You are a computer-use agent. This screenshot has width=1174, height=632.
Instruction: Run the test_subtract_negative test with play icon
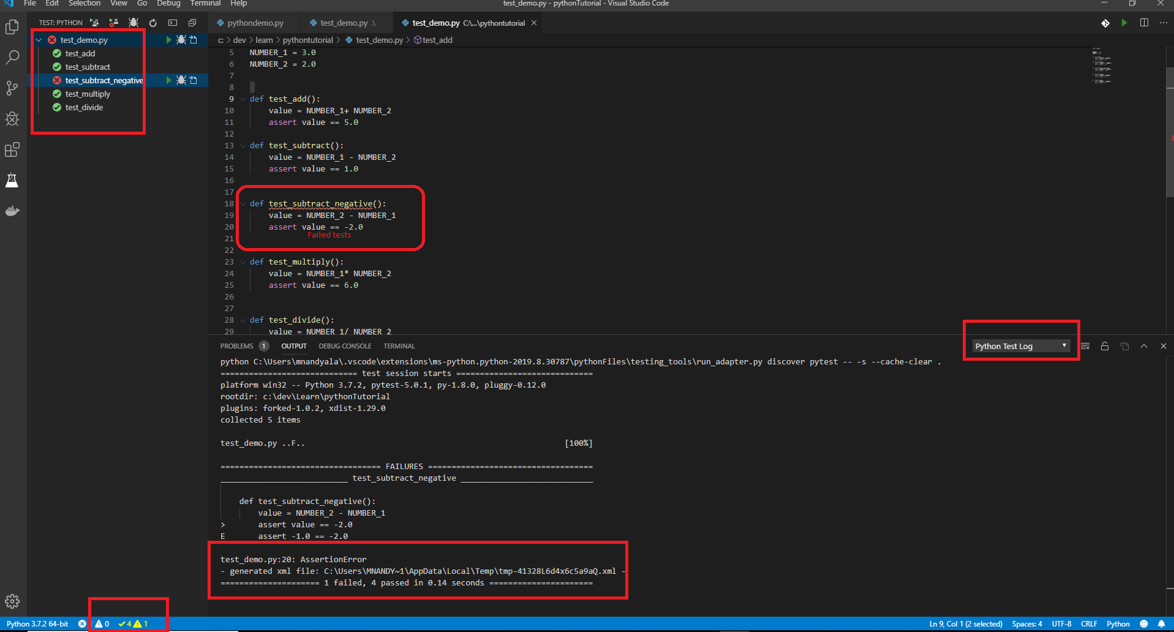168,80
